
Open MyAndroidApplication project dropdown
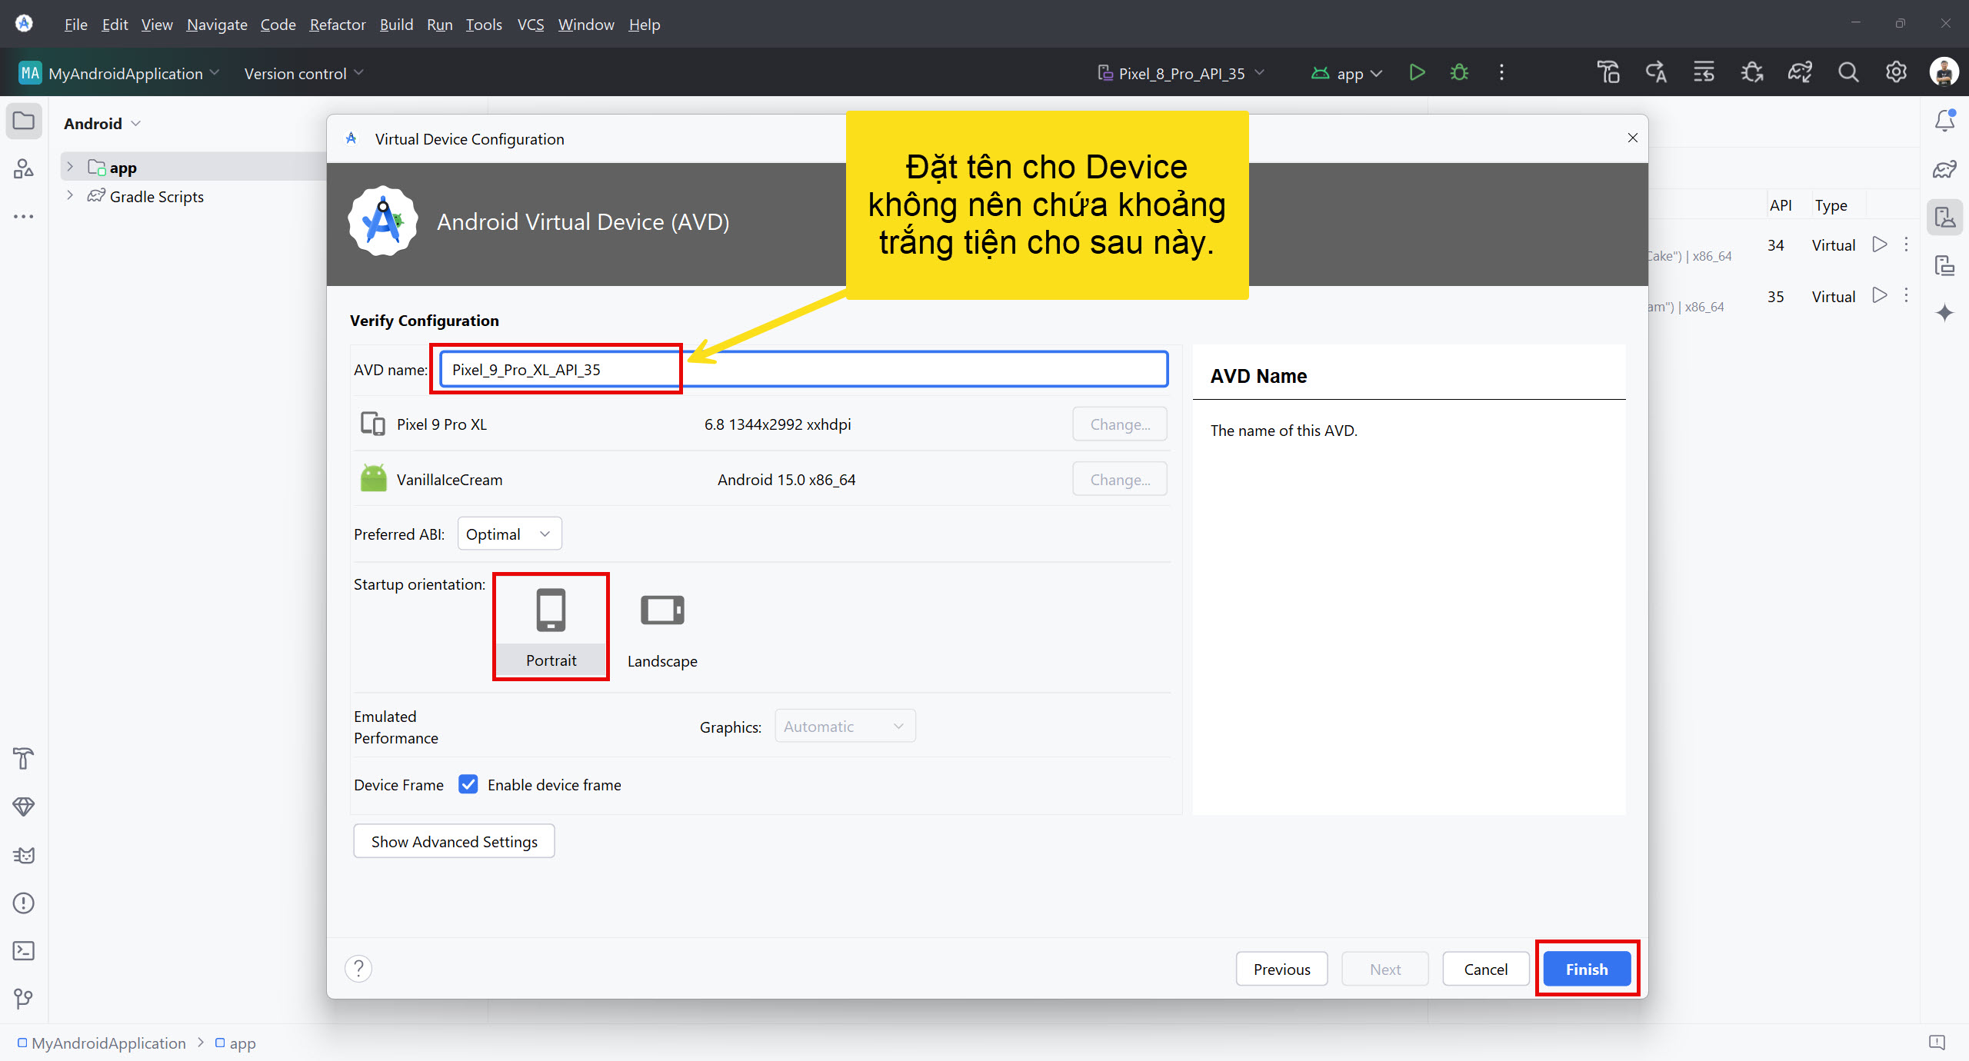[x=119, y=73]
